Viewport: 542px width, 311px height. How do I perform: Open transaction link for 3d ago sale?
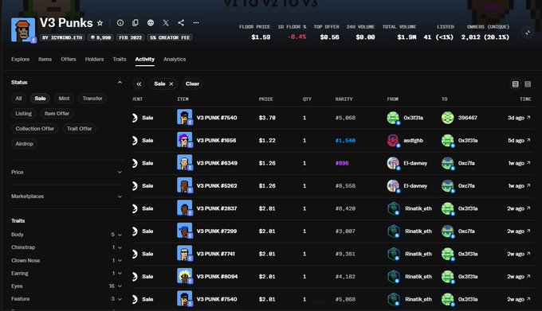coord(528,118)
